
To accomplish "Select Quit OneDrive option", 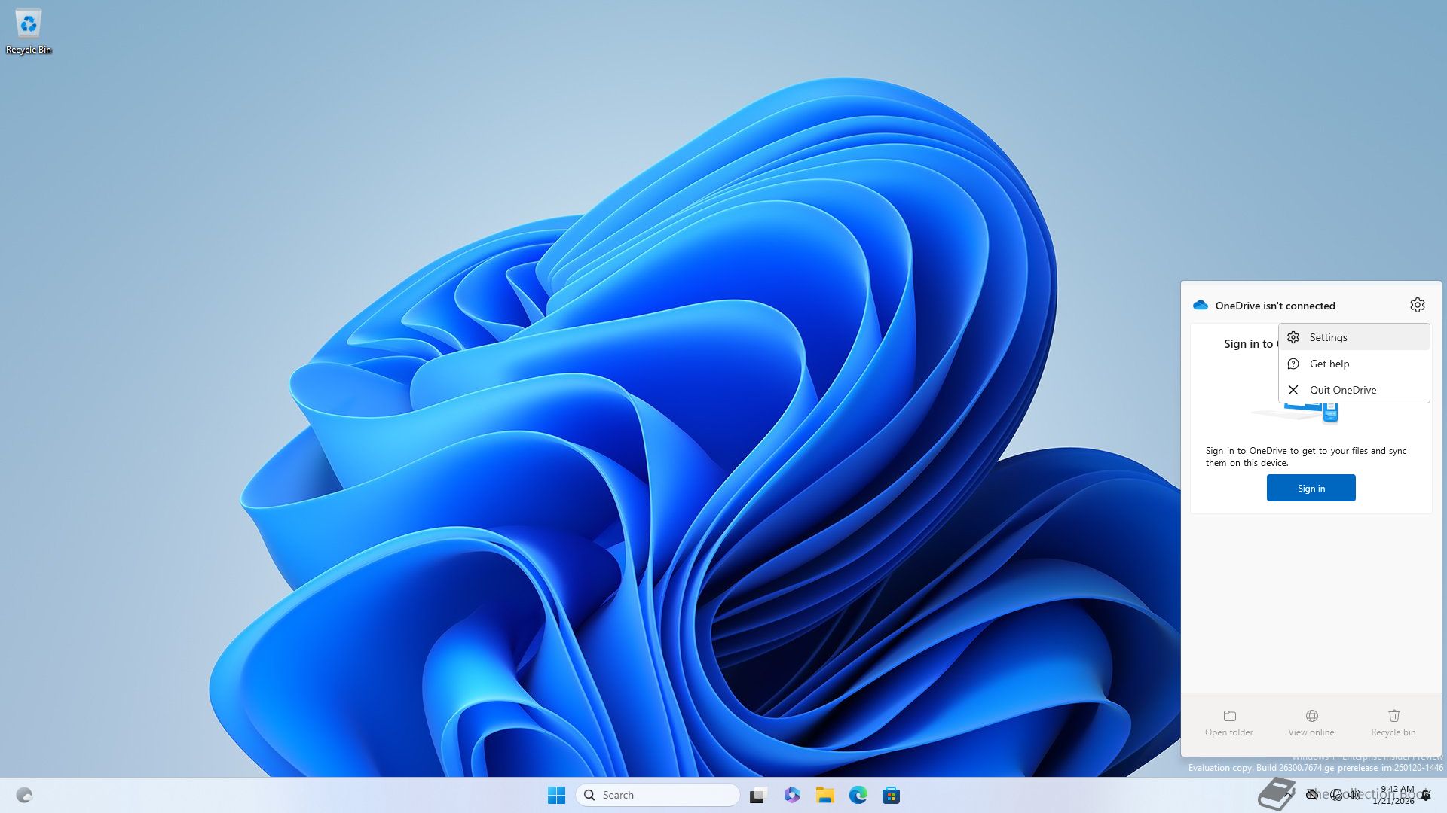I will tap(1342, 390).
